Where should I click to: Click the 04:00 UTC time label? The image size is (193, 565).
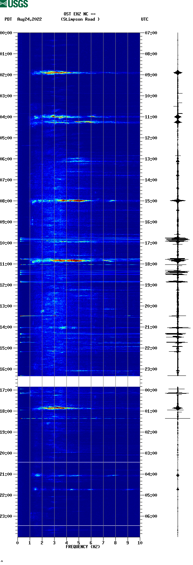point(151,474)
